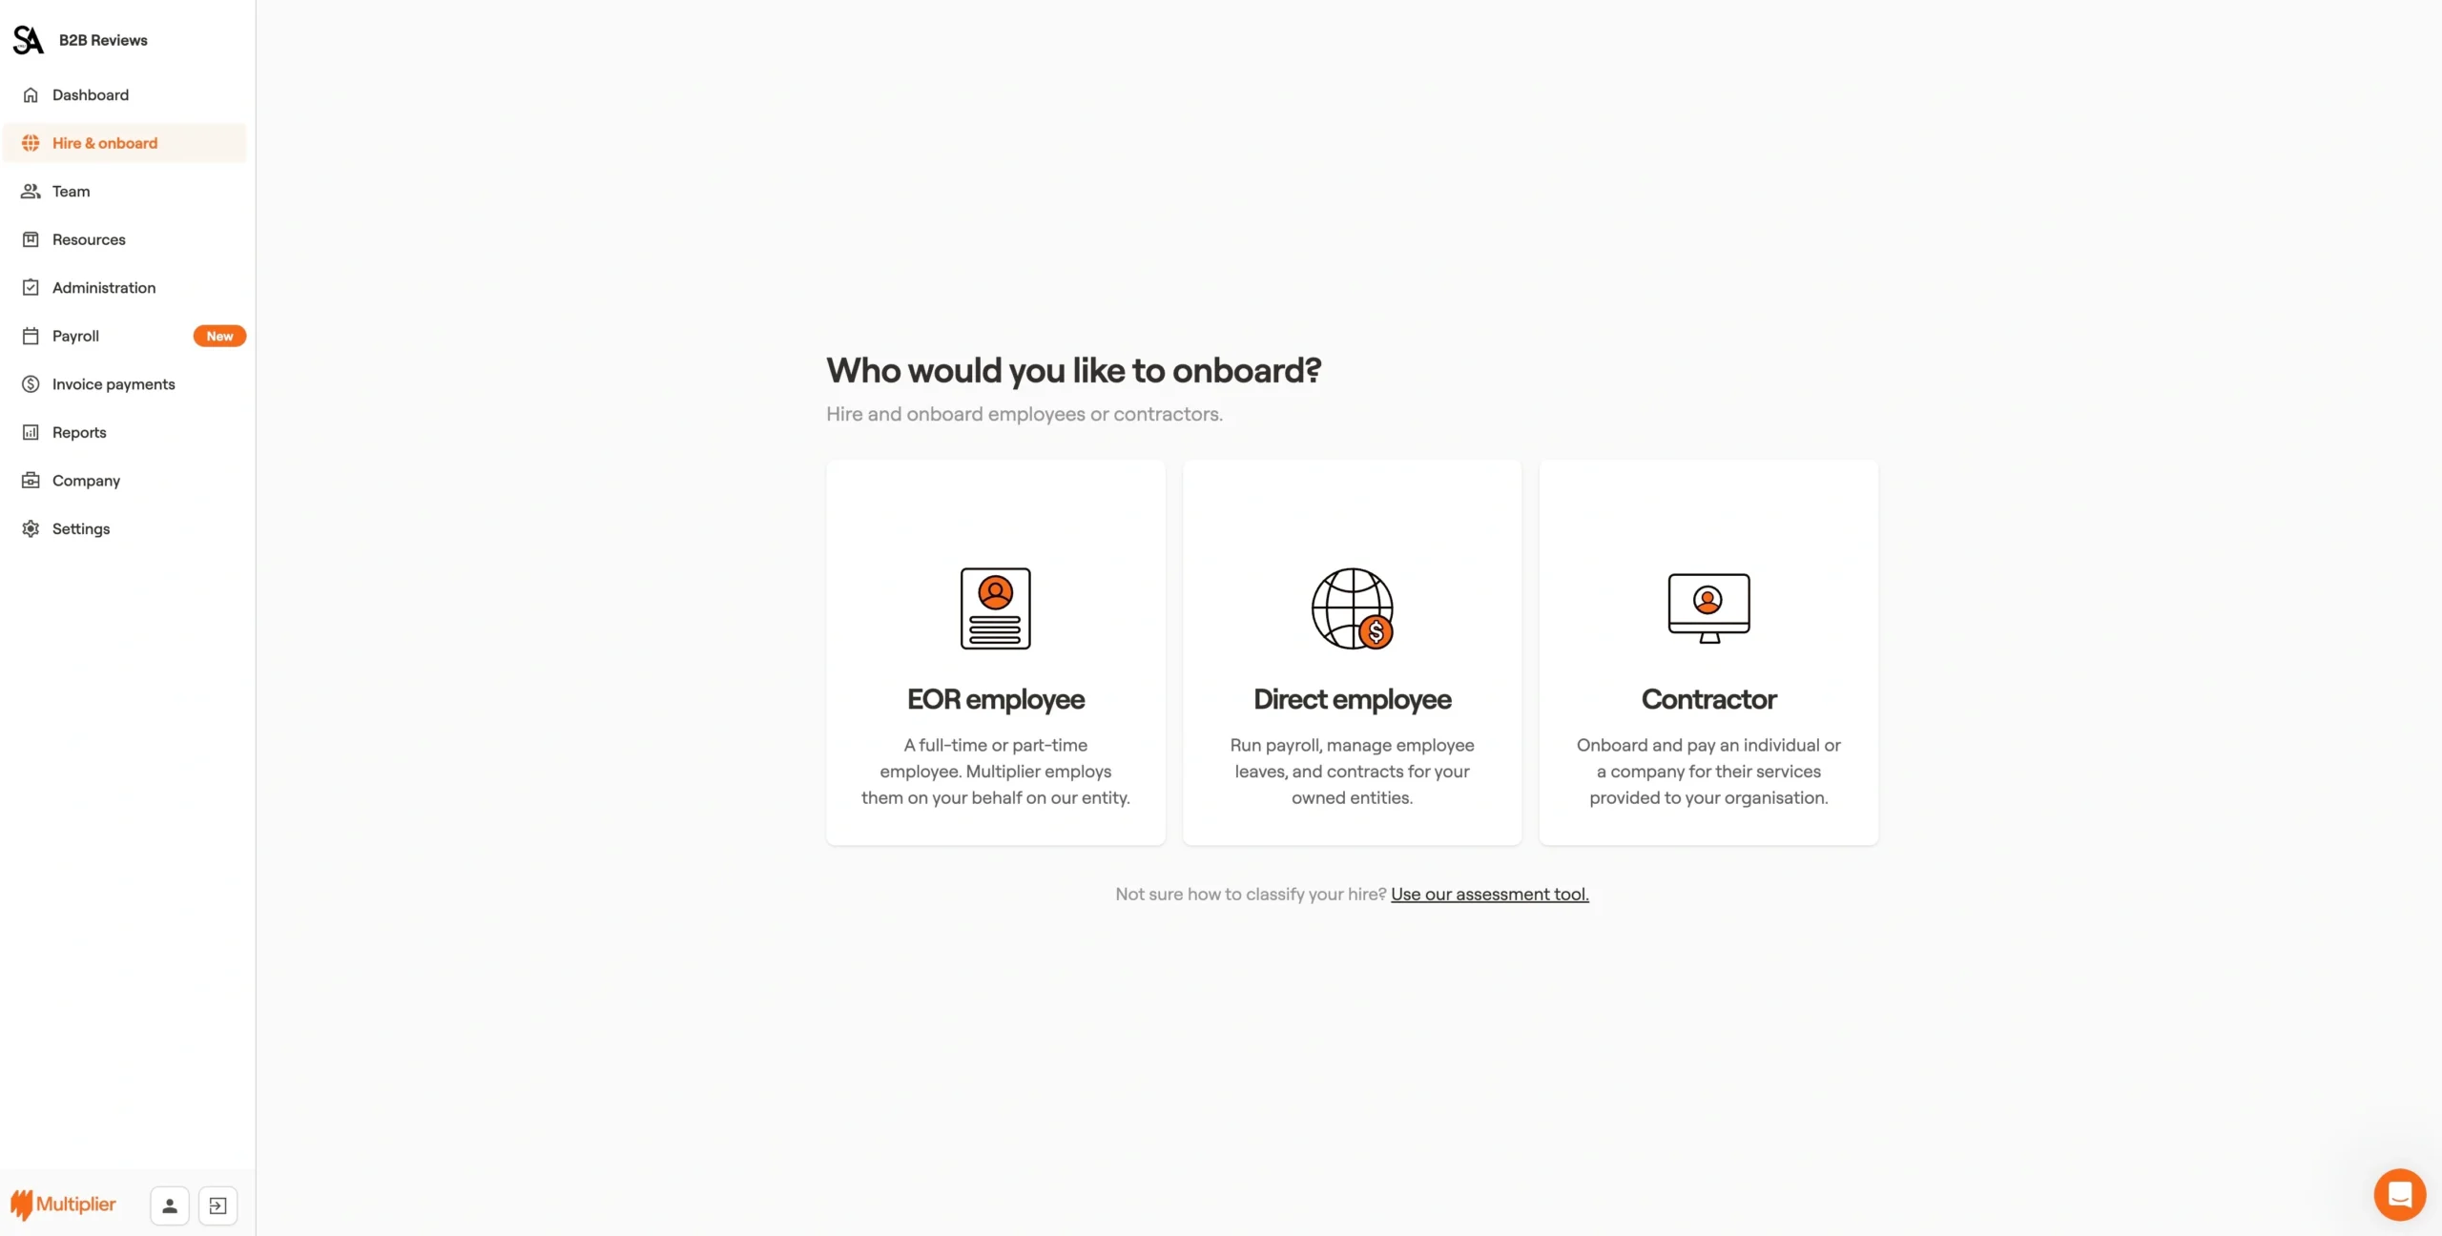Open the Dashboard navigation icon
The width and height of the screenshot is (2442, 1236).
tap(30, 94)
